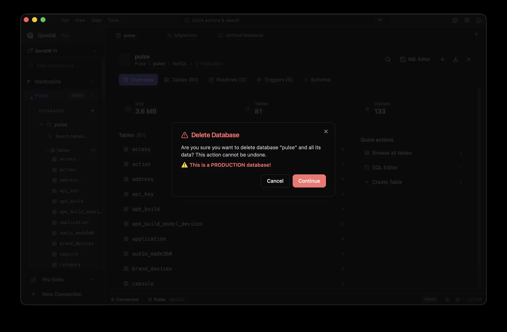Screen dimensions: 507x332
Task: Click the download export icon
Action: tap(456, 59)
